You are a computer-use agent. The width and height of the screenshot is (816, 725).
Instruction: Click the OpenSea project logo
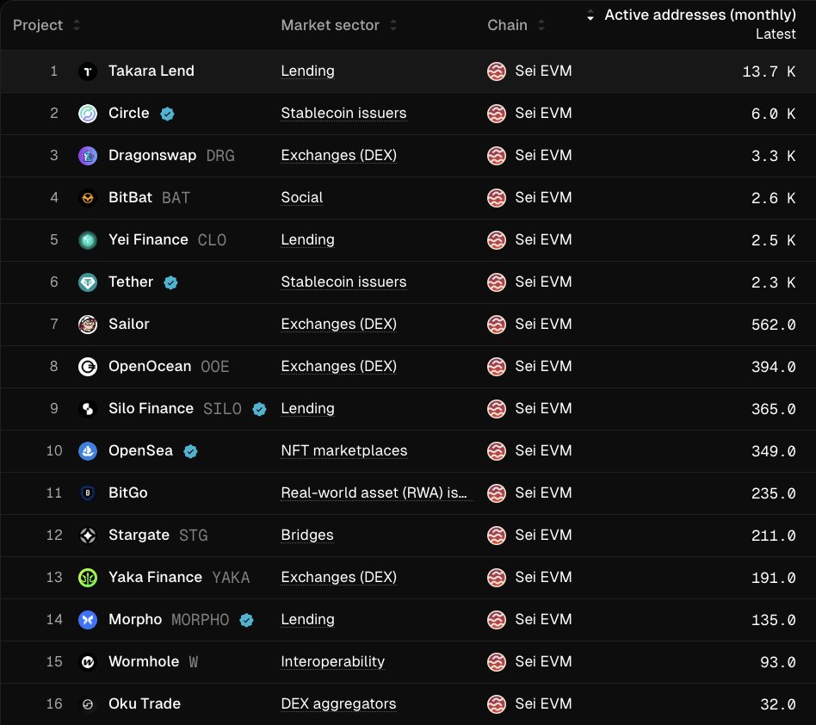point(88,450)
